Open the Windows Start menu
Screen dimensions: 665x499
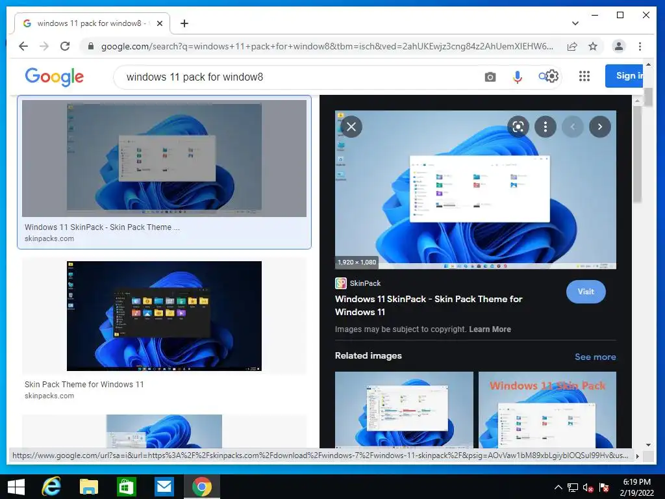pos(16,487)
